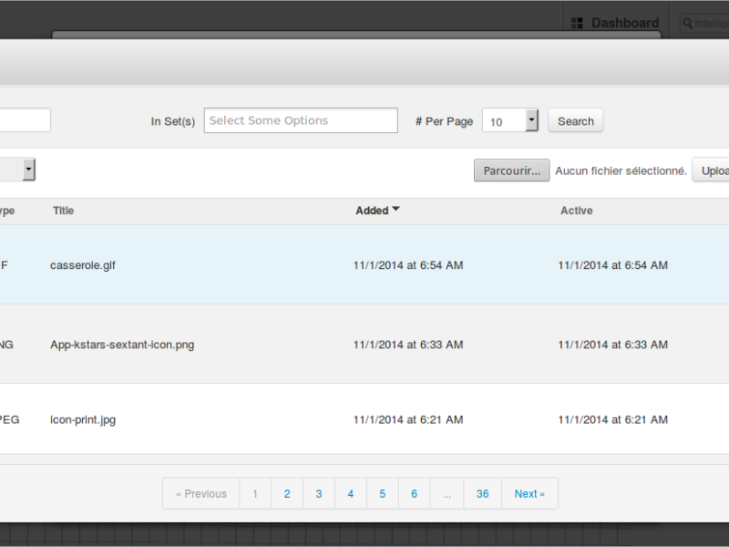Click the 'Aucun fichier sélectionné.' label
Viewport: 729px width, 547px height.
621,170
